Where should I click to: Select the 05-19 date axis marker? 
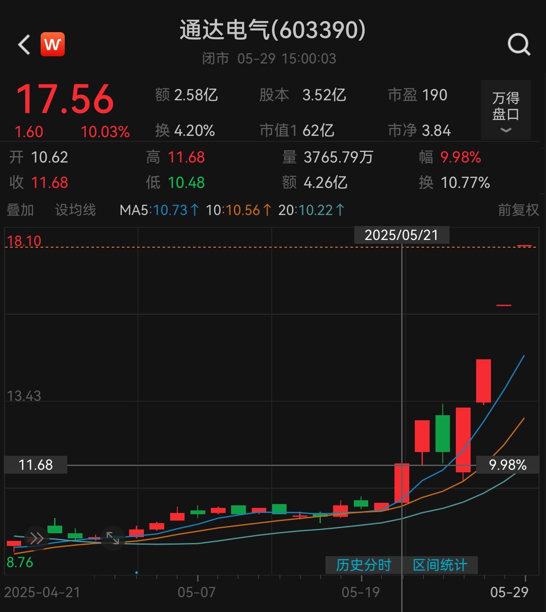[x=361, y=592]
